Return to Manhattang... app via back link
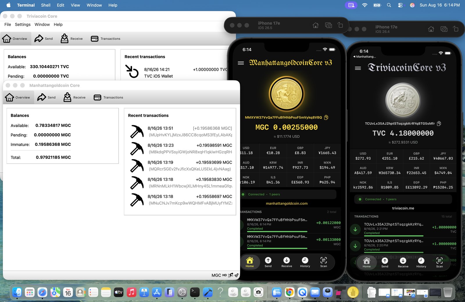Screen dimensions: 465x302 [x=364, y=57]
